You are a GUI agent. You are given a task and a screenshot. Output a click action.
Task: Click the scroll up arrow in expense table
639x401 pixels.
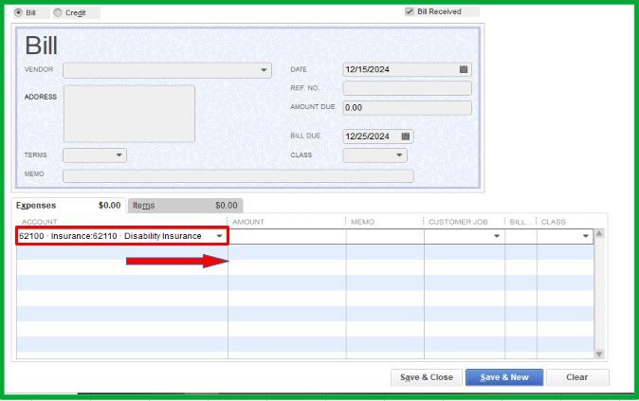pyautogui.click(x=599, y=233)
